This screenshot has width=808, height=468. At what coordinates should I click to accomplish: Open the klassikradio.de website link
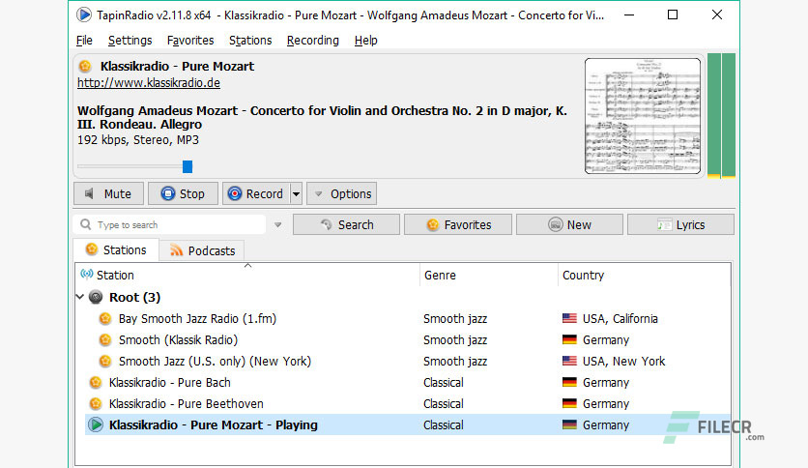(x=149, y=83)
